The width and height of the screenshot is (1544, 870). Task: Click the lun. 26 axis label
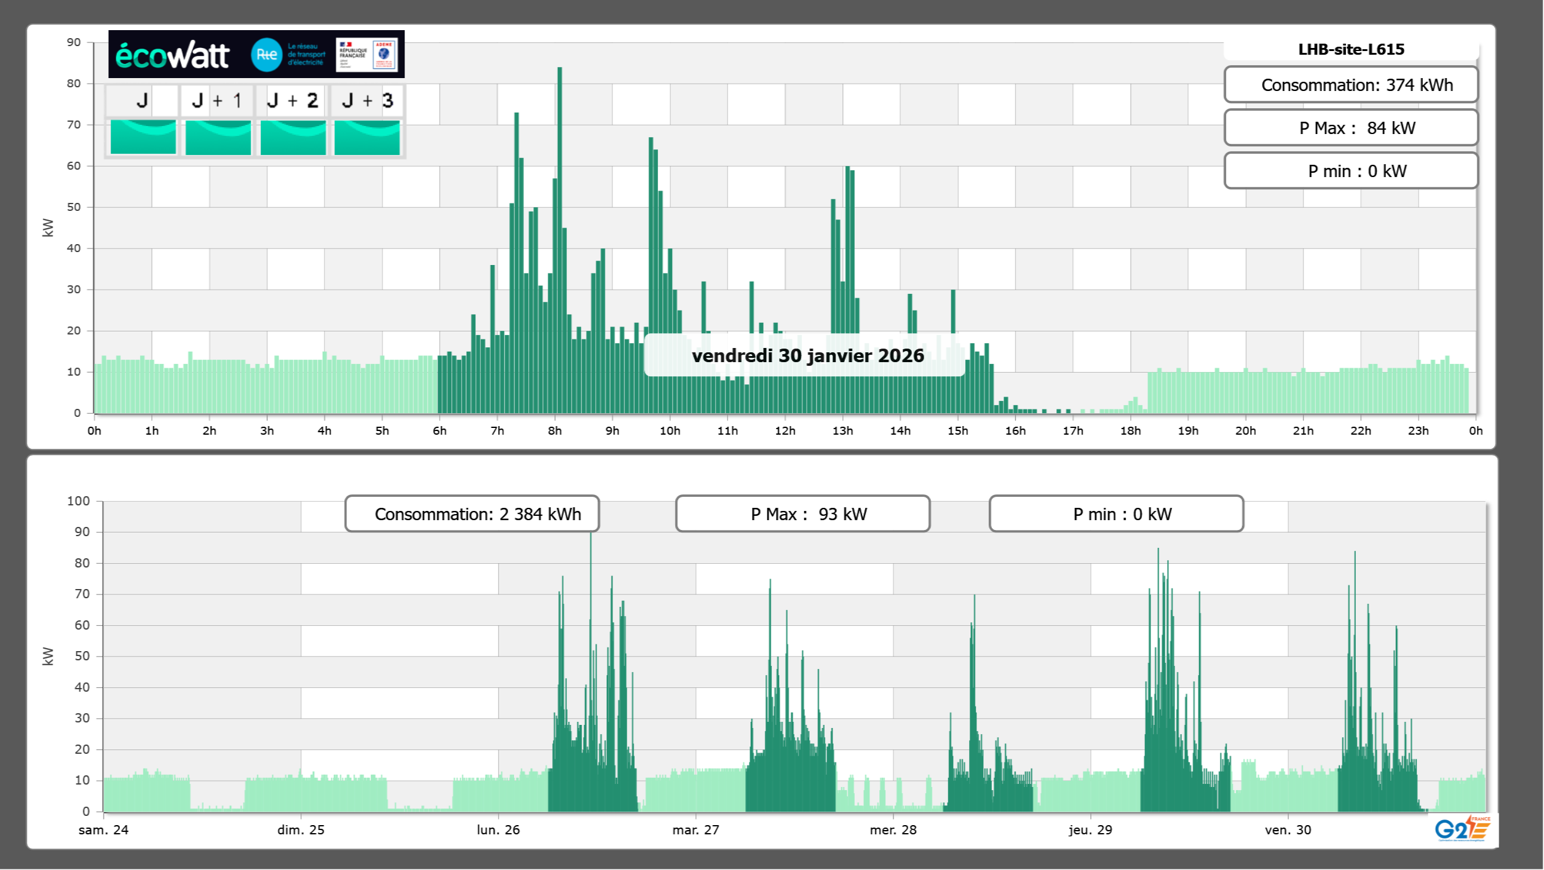pos(498,829)
